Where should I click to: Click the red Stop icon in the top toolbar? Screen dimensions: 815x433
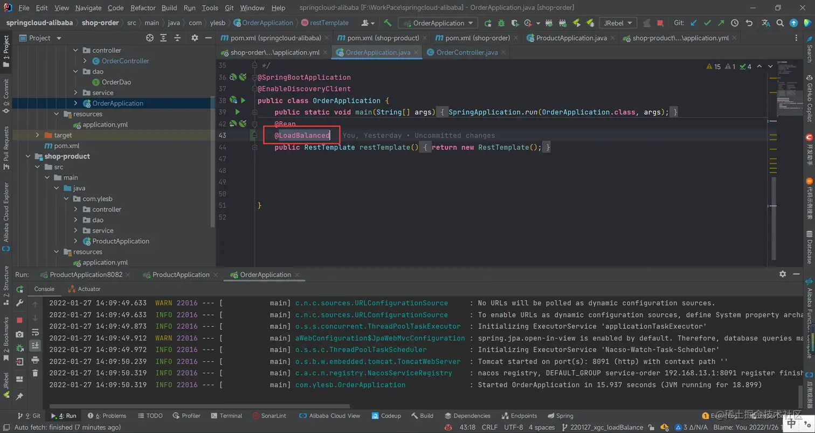pos(660,23)
